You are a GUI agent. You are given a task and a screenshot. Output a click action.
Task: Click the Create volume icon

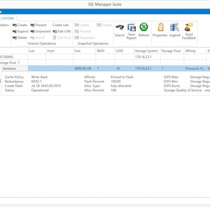14,25
